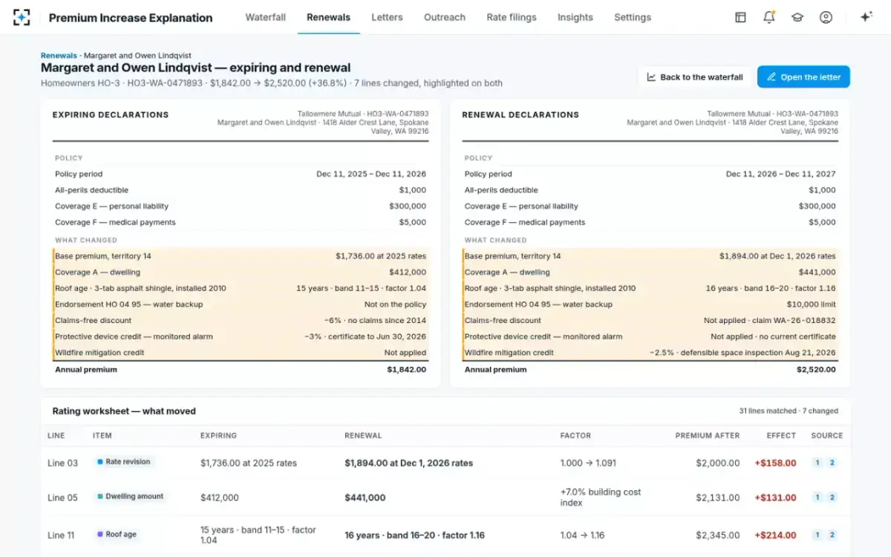Open the sparkle AI assistant icon

(x=866, y=17)
